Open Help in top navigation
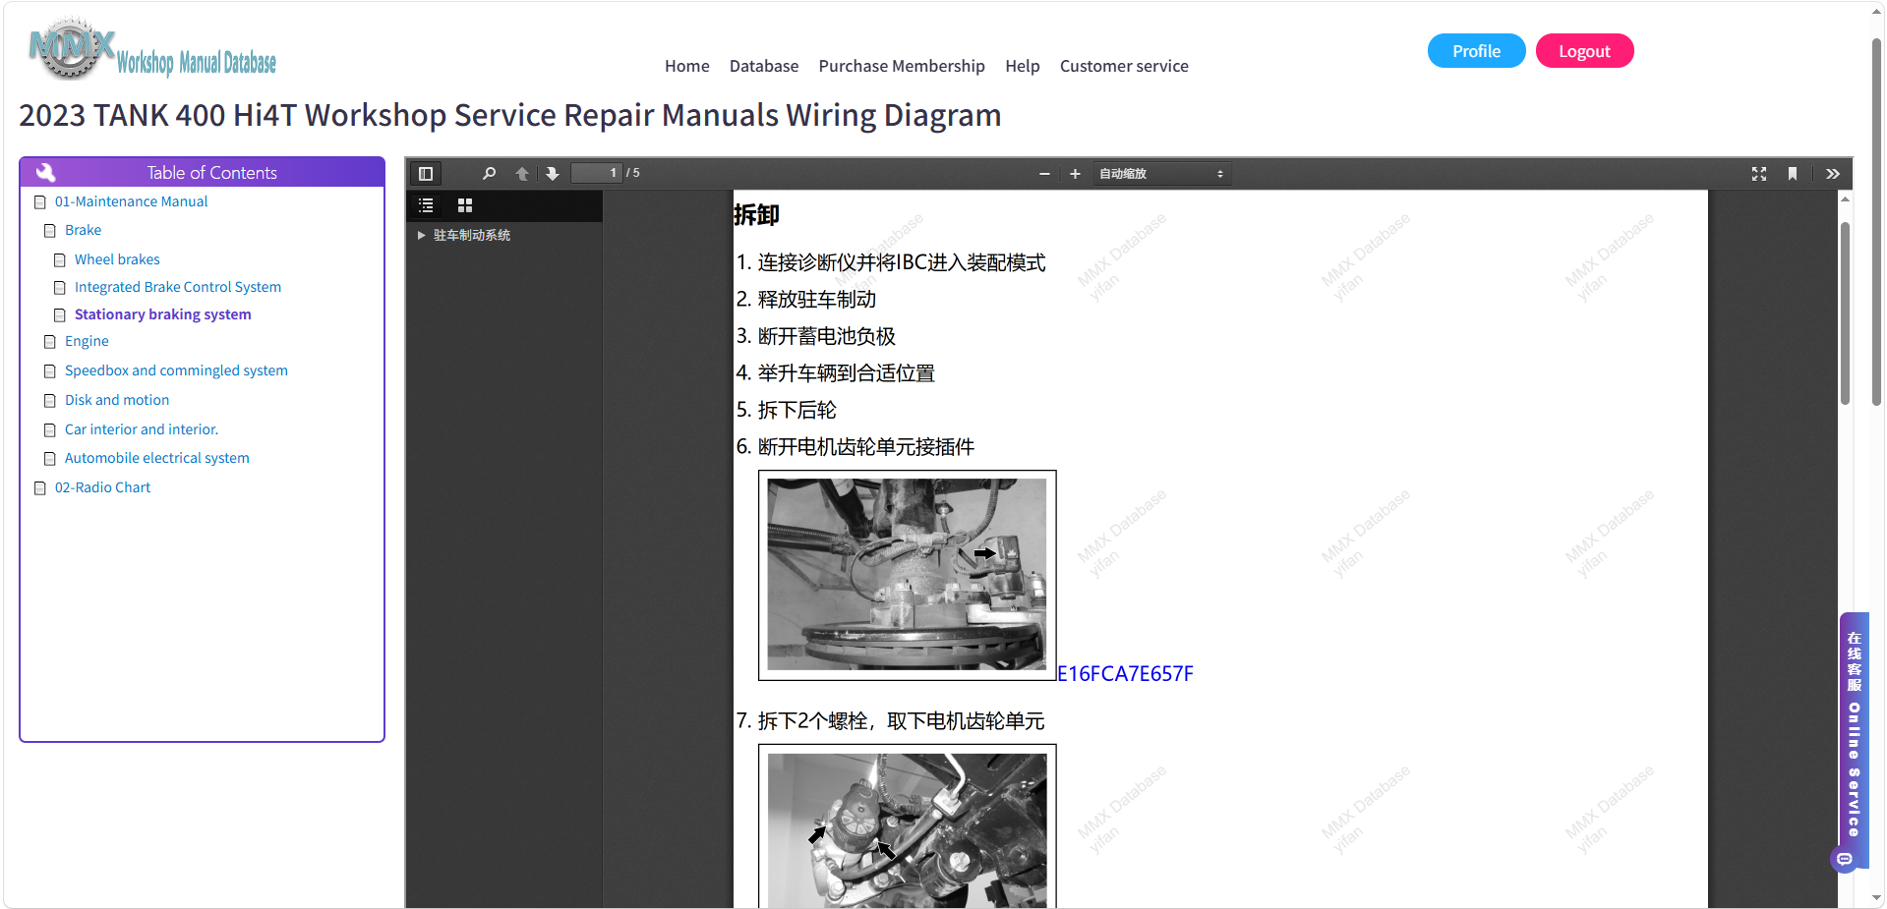This screenshot has height=909, width=1887. (x=1023, y=66)
